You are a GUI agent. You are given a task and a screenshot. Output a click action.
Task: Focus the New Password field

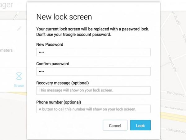click(94, 52)
